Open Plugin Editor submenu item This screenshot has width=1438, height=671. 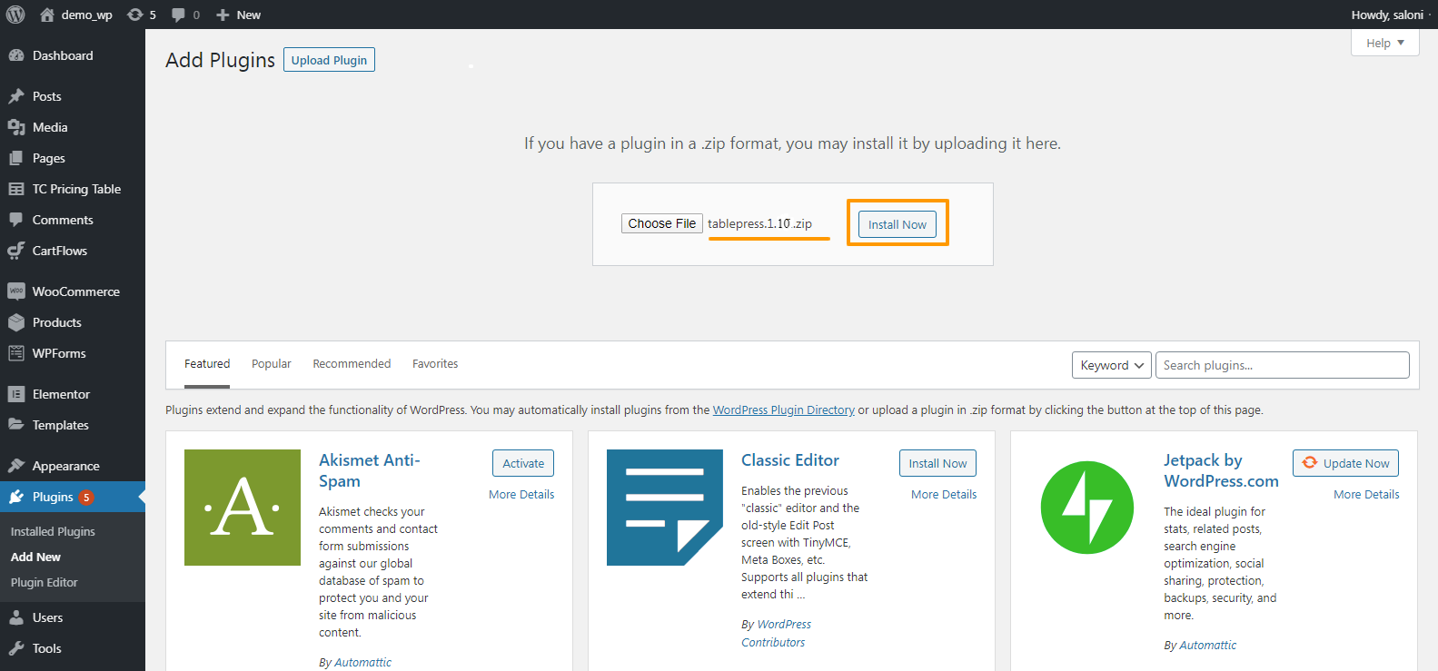(45, 582)
